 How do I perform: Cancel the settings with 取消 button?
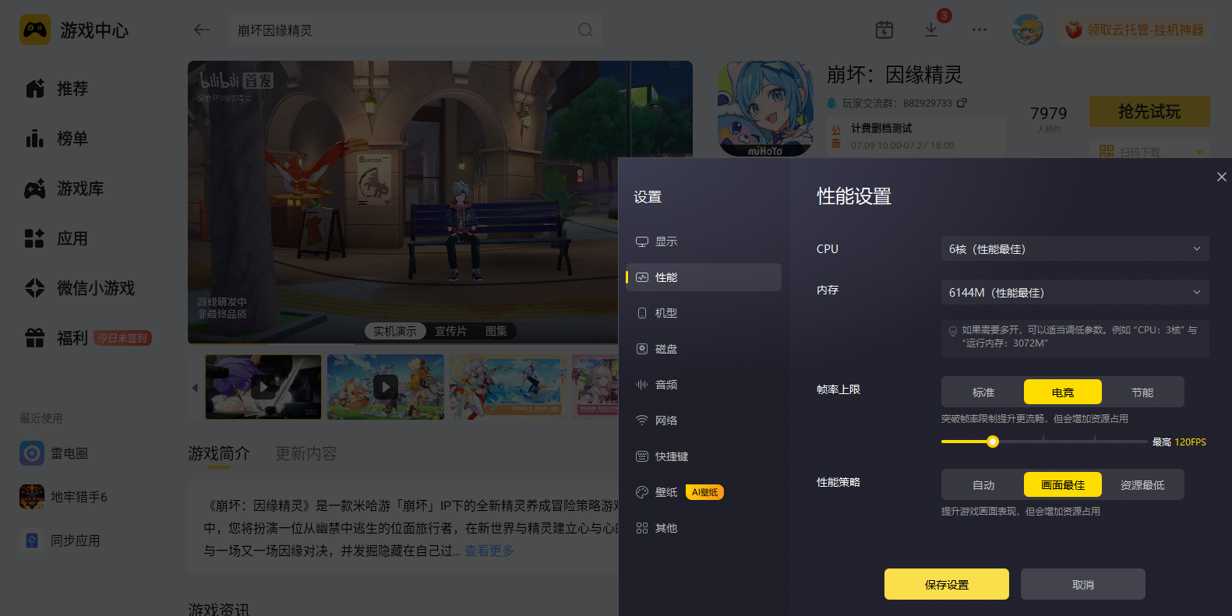click(1083, 584)
